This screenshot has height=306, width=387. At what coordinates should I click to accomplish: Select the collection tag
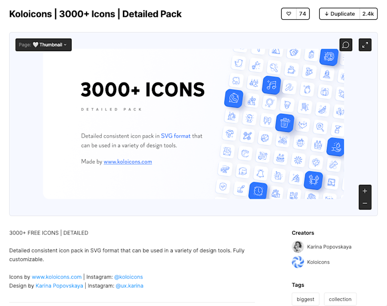pyautogui.click(x=340, y=299)
